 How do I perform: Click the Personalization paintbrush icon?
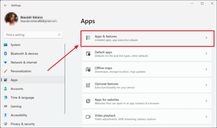5,71
